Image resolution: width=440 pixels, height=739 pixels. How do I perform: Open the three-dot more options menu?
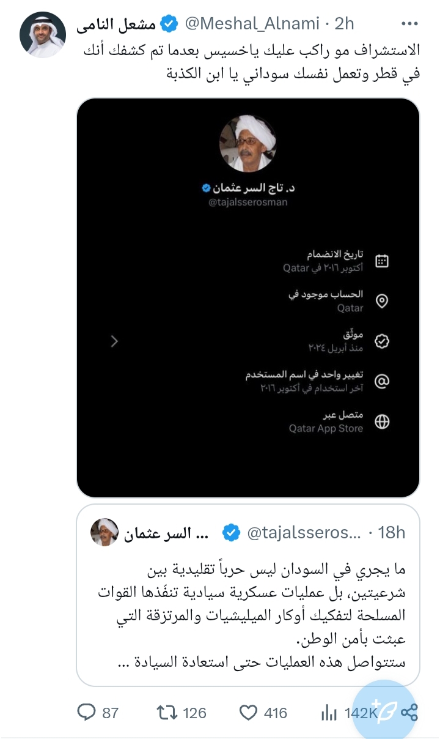(409, 24)
